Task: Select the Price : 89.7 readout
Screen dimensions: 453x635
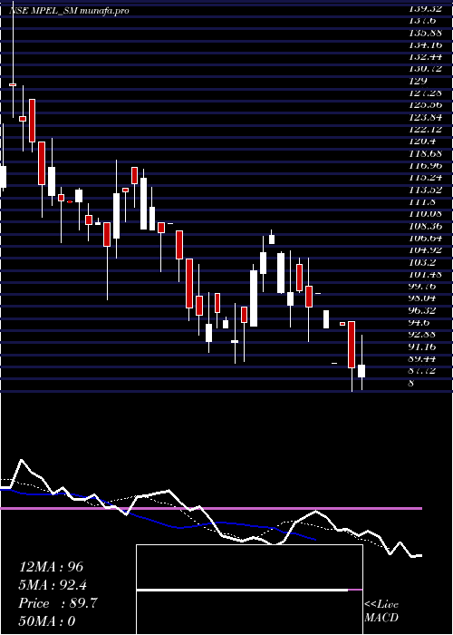Action: coord(57,603)
